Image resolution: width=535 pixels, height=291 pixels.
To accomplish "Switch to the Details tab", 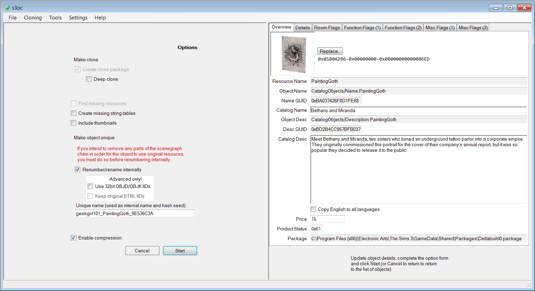I will 302,27.
